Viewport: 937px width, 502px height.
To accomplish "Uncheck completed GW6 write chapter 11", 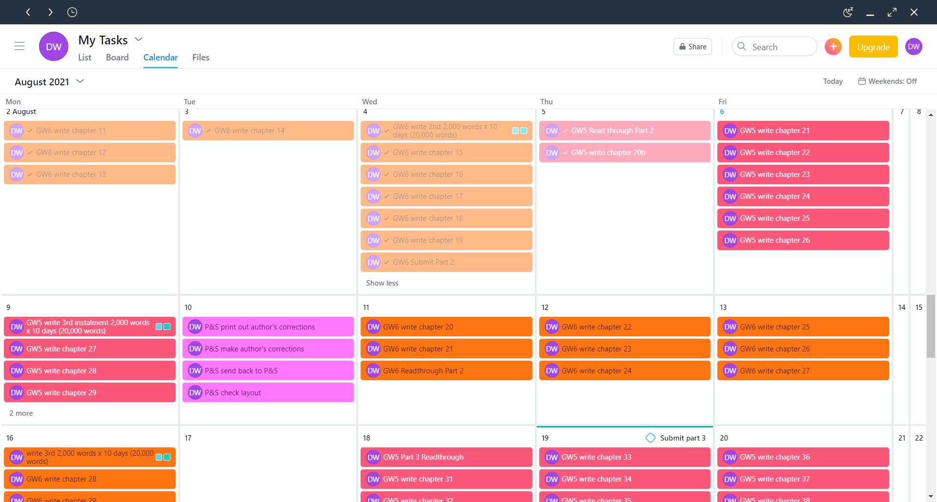I will 30,131.
